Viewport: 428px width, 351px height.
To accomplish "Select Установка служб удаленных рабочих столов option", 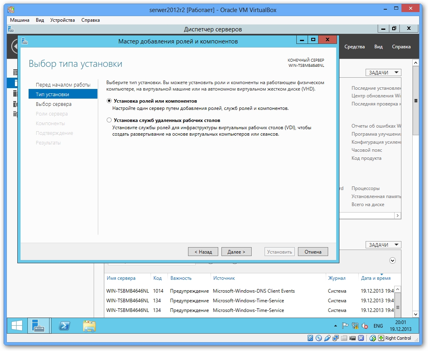I will (x=109, y=120).
